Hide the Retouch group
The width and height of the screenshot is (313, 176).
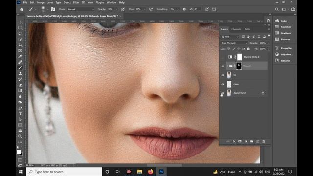223,66
